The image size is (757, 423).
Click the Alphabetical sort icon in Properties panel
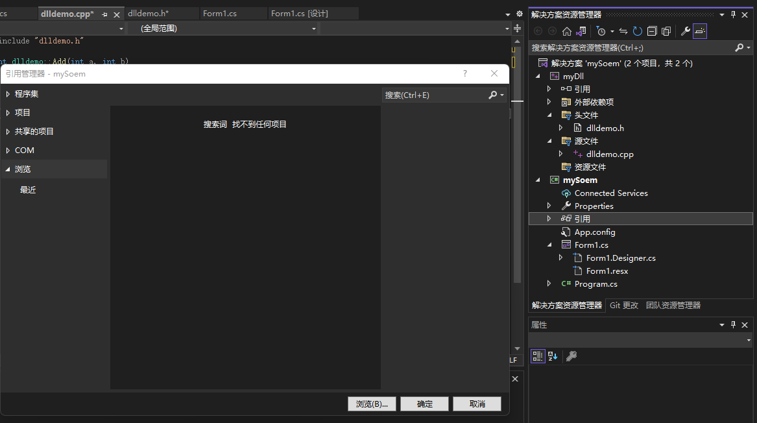[x=553, y=356]
